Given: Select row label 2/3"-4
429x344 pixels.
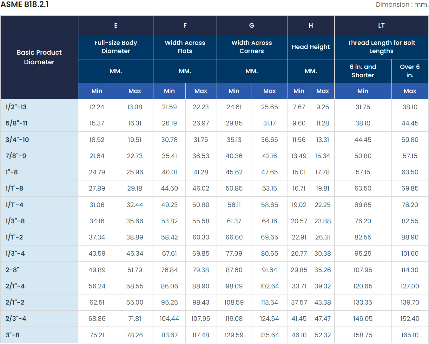Looking at the screenshot, I should click(x=16, y=319).
